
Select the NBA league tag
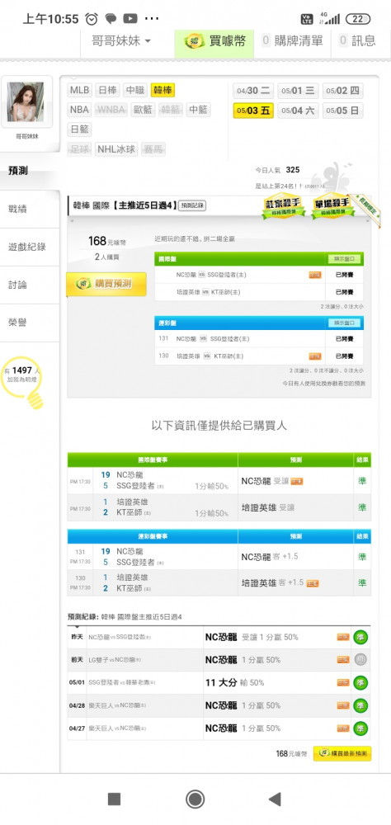[79, 110]
